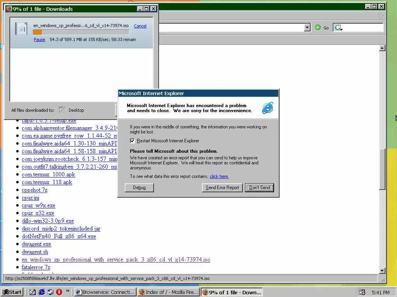Open dwagent.exe link

tap(36, 244)
